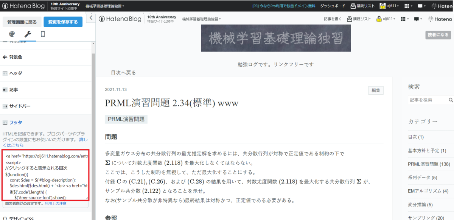Open category サンプリング (20)
This screenshot has height=220, width=454.
pos(426,218)
